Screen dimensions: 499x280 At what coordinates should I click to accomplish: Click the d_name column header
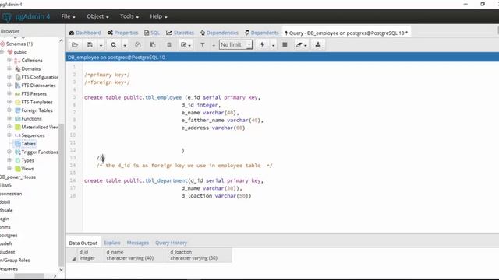click(136, 255)
